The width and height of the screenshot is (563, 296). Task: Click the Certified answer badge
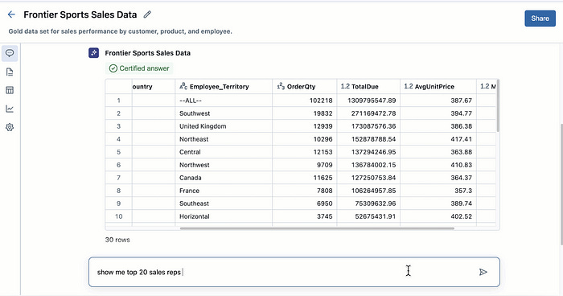139,68
